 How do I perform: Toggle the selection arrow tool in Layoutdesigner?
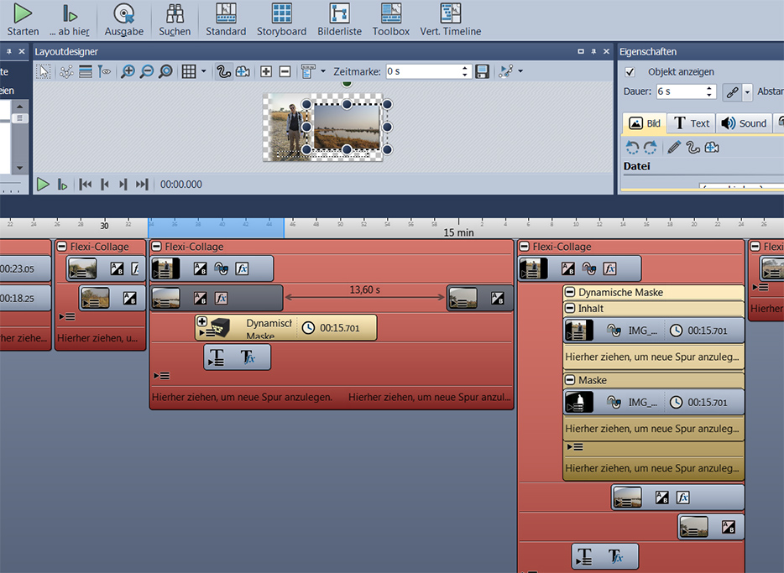[x=44, y=71]
